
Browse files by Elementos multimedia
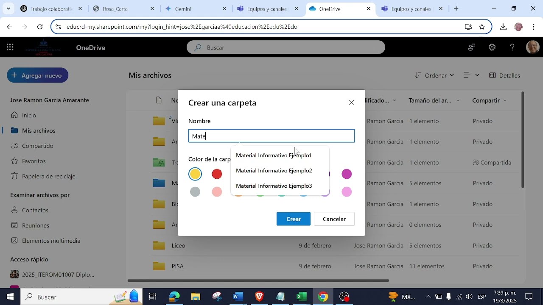pyautogui.click(x=51, y=241)
